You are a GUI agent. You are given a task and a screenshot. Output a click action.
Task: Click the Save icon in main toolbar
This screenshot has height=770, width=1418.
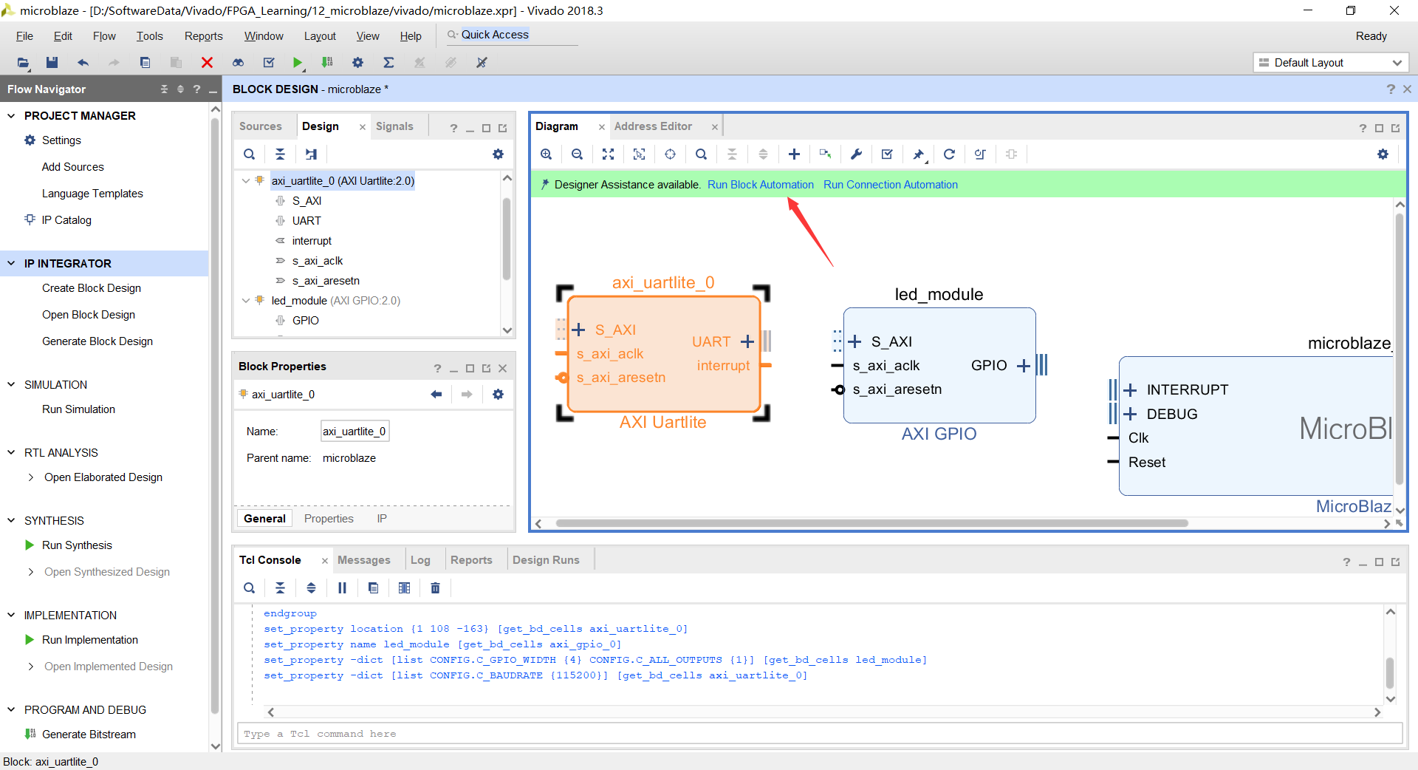click(52, 63)
